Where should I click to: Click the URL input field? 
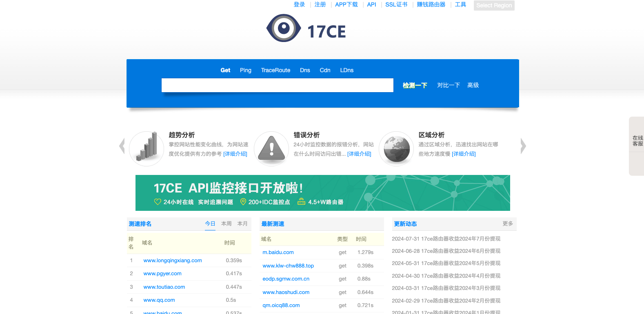point(278,85)
